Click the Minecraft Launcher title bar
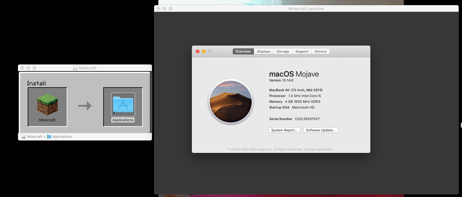This screenshot has width=462, height=197. click(306, 9)
